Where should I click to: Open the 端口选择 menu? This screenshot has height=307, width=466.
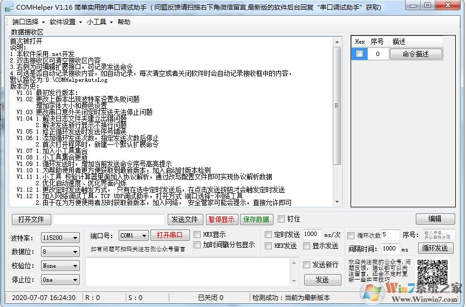pos(28,22)
